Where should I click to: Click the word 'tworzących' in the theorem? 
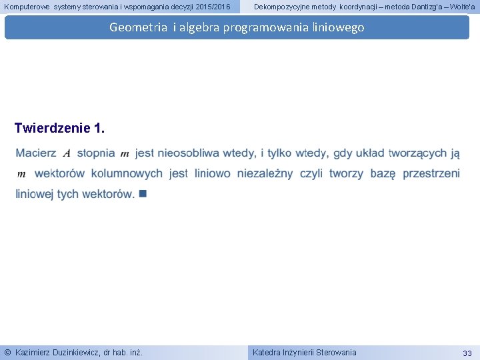coord(417,153)
